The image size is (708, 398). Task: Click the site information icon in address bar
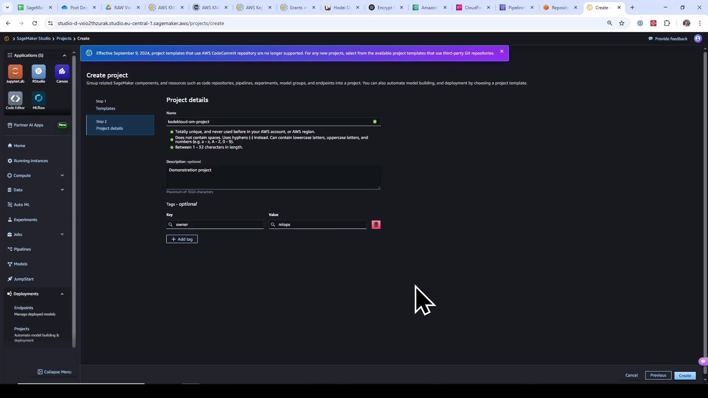51,23
